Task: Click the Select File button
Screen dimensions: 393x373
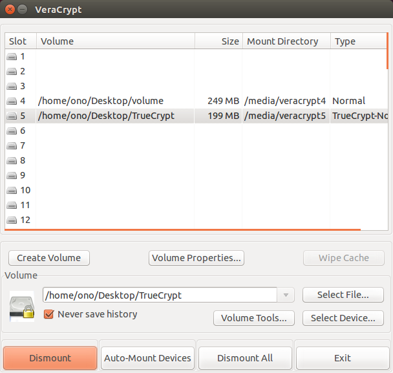Action: 343,295
